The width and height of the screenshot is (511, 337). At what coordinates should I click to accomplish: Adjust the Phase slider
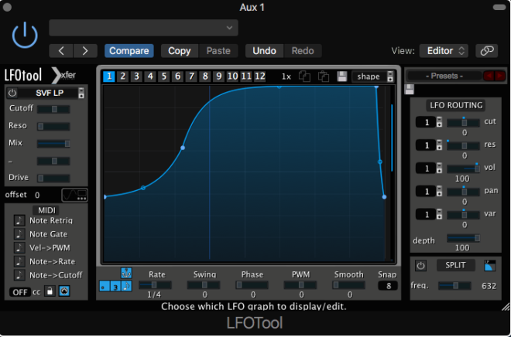(x=252, y=285)
